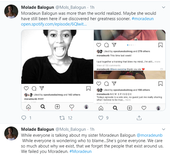Click Molade Balogun's avatar on second tweet

pyautogui.click(x=11, y=133)
